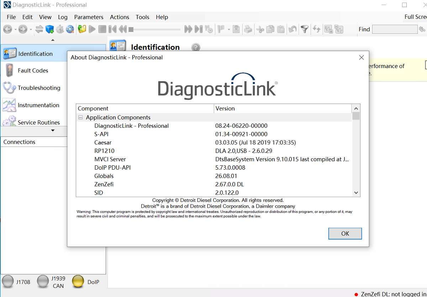Screen dimensions: 427x297
Task: Click the fast forward playback button
Action: tap(188, 29)
